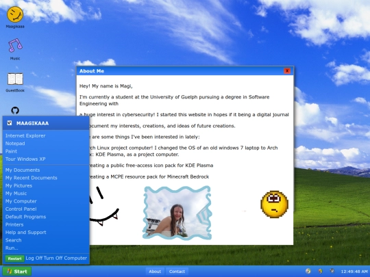Image resolution: width=370 pixels, height=277 pixels.
Task: Open My Computer
Action: pyautogui.click(x=21, y=201)
